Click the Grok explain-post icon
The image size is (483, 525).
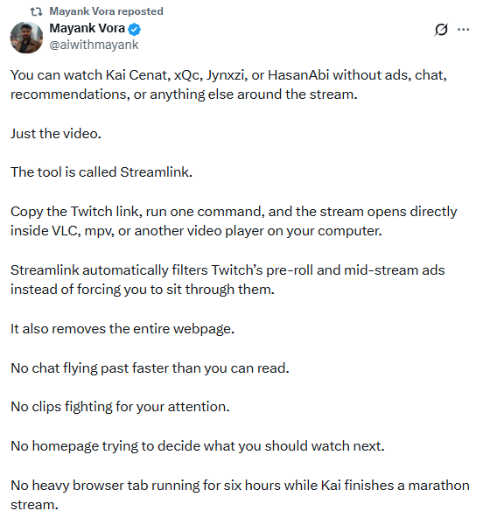coord(441,30)
